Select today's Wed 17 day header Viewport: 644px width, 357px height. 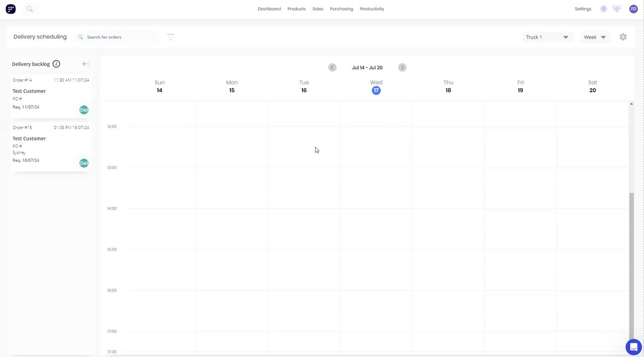[x=376, y=86]
